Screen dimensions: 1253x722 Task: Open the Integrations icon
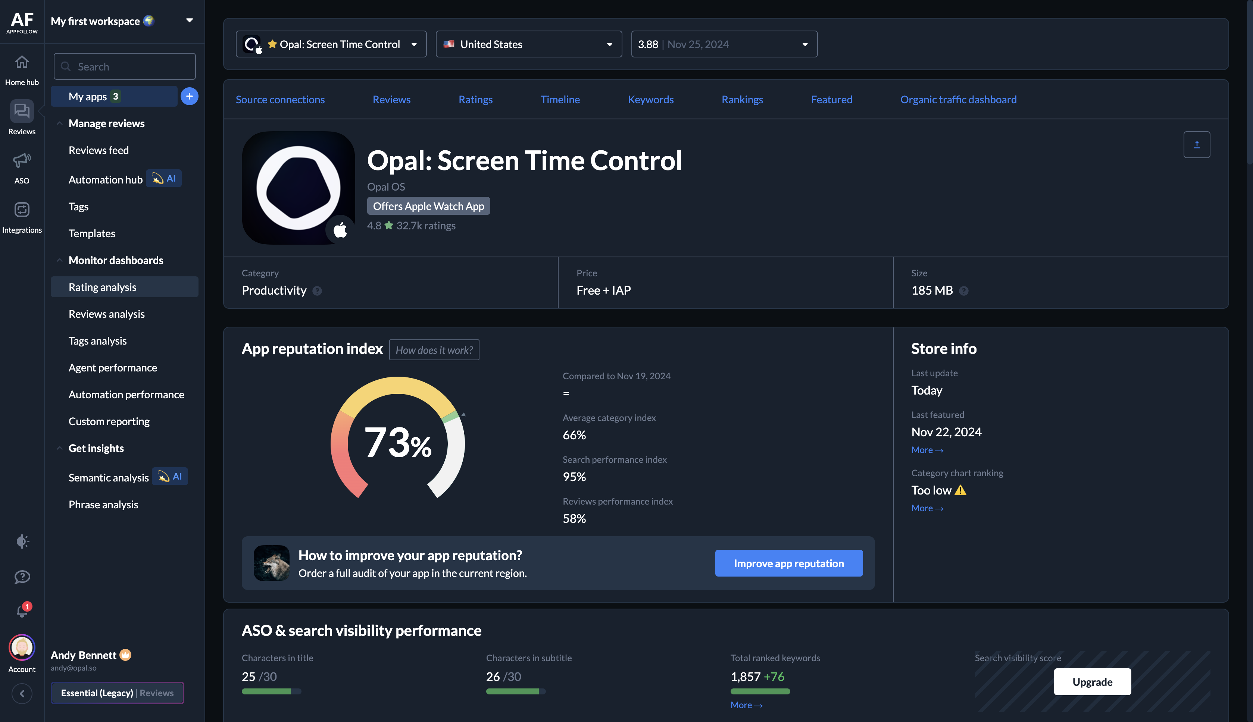pyautogui.click(x=22, y=210)
